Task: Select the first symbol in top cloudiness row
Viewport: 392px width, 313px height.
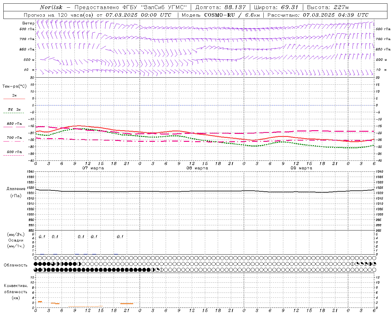Action: point(36,258)
